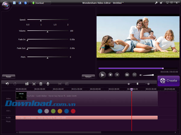The width and height of the screenshot is (181, 135).
Task: Click the Create export button
Action: 168,80
